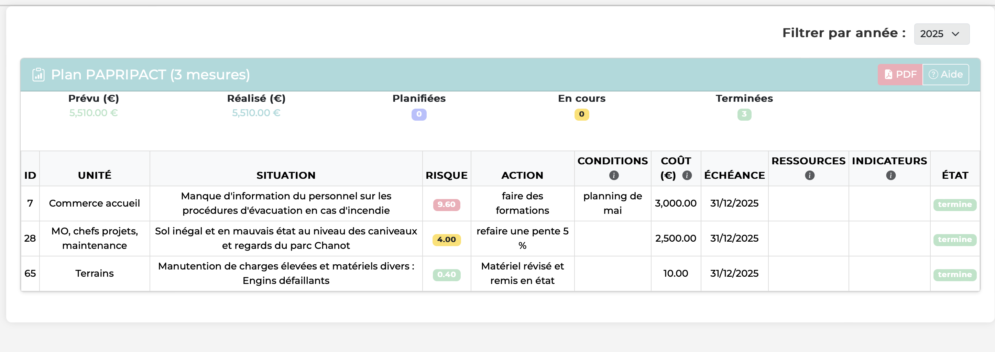995x352 pixels.
Task: Click the cost value 3,000.00
Action: tap(676, 203)
